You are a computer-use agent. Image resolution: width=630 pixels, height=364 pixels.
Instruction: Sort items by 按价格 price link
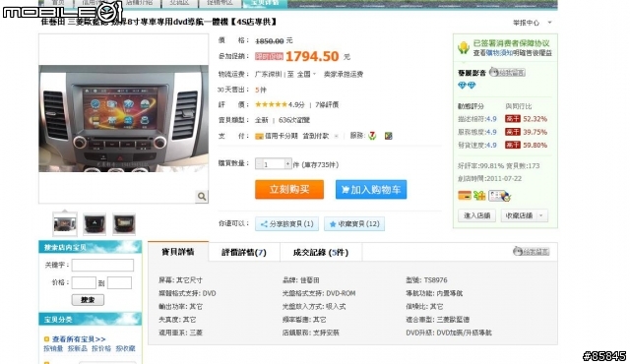pyautogui.click(x=101, y=348)
